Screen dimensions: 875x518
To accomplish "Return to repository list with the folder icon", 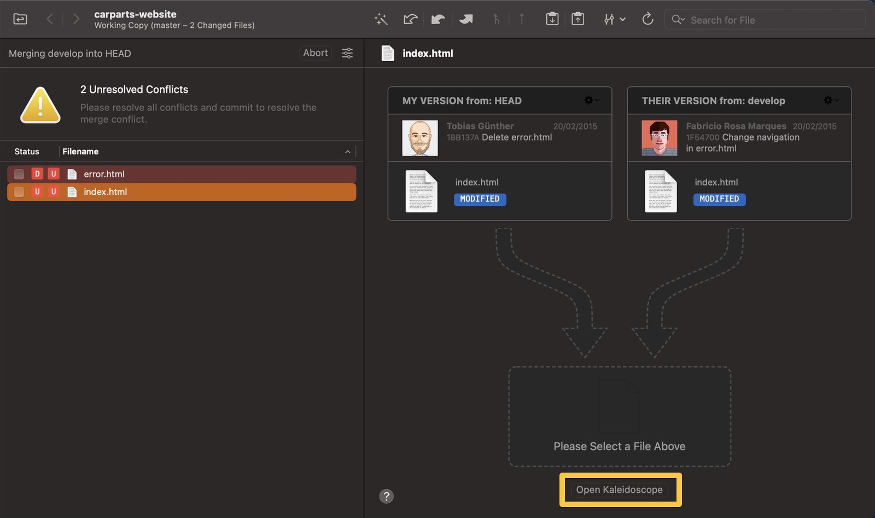I will coord(20,19).
